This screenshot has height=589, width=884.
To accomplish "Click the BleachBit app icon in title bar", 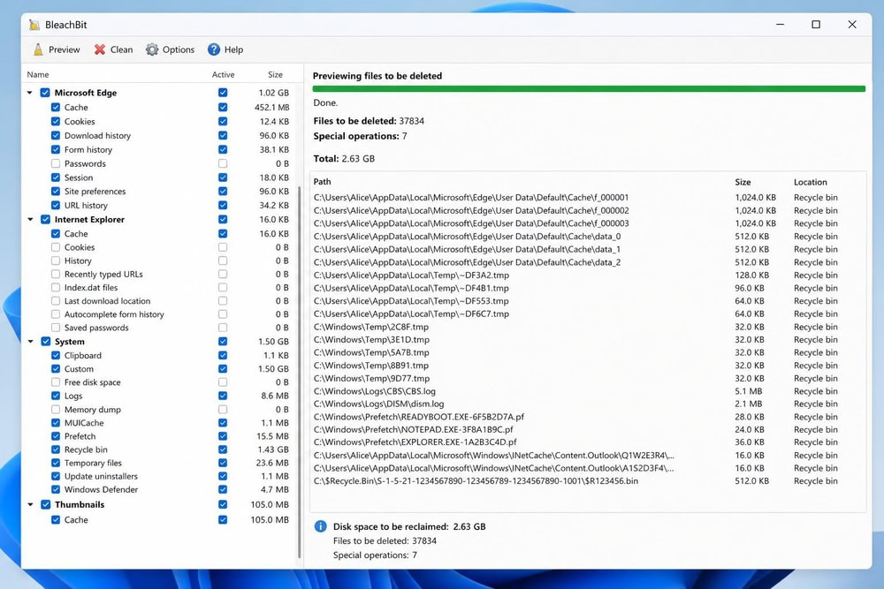I will coord(34,25).
